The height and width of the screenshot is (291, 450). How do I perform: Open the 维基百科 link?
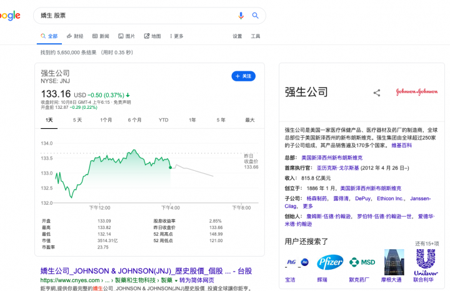pyautogui.click(x=401, y=145)
